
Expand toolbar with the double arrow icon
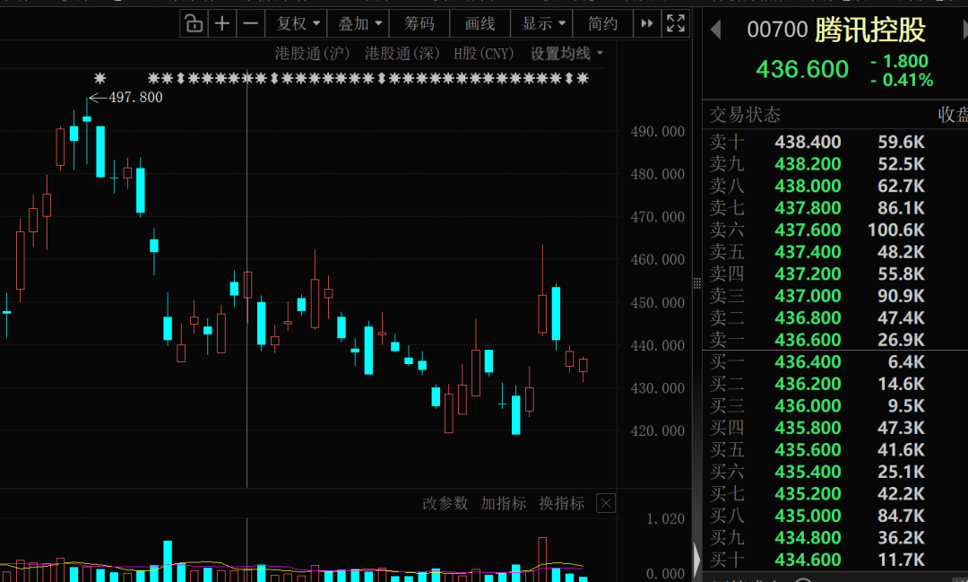(646, 24)
